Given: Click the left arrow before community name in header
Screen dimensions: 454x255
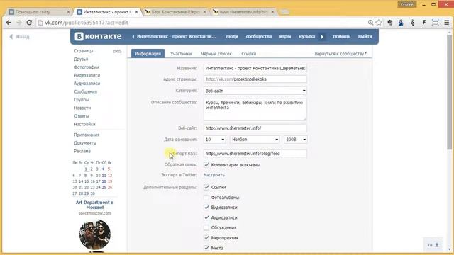Looking at the screenshot, I should (133, 37).
